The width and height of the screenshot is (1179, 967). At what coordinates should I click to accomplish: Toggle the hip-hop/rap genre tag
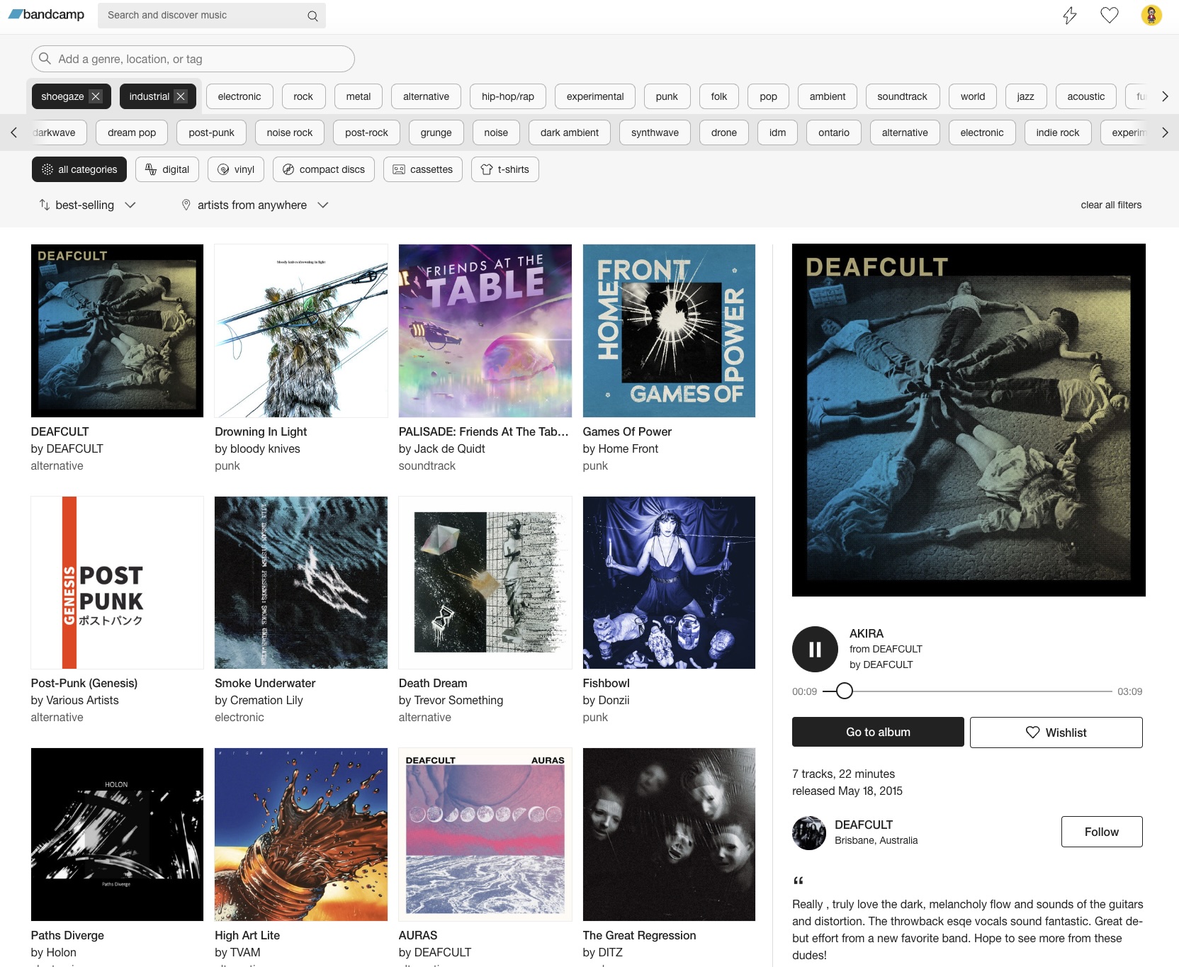click(508, 96)
